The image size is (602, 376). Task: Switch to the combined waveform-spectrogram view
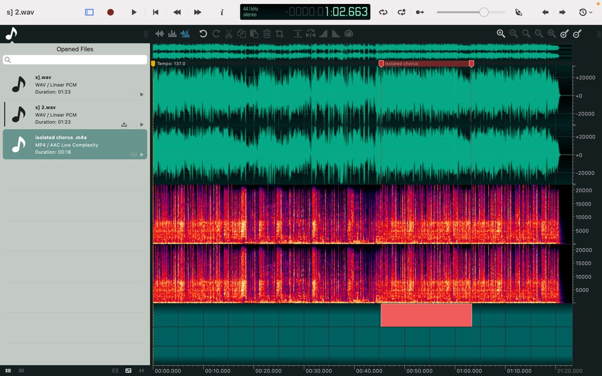pos(185,34)
